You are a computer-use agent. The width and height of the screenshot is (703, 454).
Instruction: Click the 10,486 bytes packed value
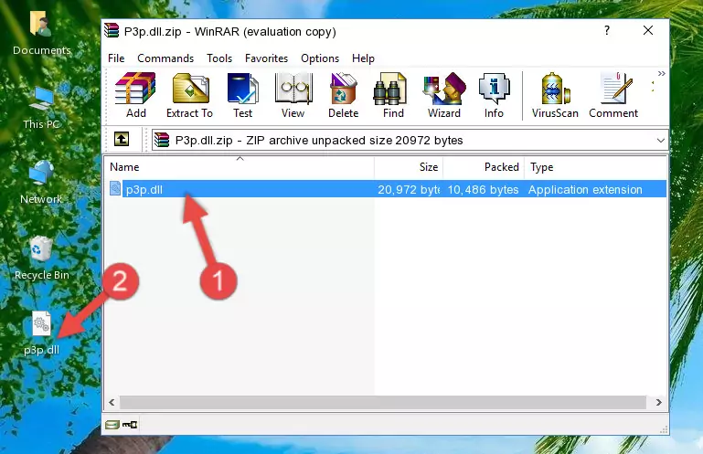483,190
